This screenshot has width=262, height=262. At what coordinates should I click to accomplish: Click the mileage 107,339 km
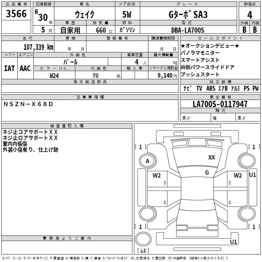point(38,47)
